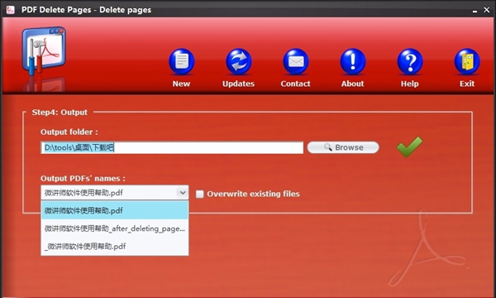
Task: Click the Overwrite existing files label
Action: [x=254, y=194]
